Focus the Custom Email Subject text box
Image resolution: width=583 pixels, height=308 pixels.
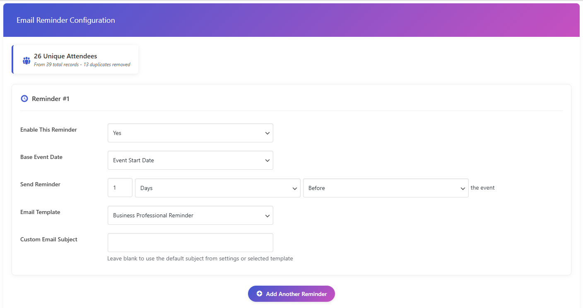click(x=190, y=243)
